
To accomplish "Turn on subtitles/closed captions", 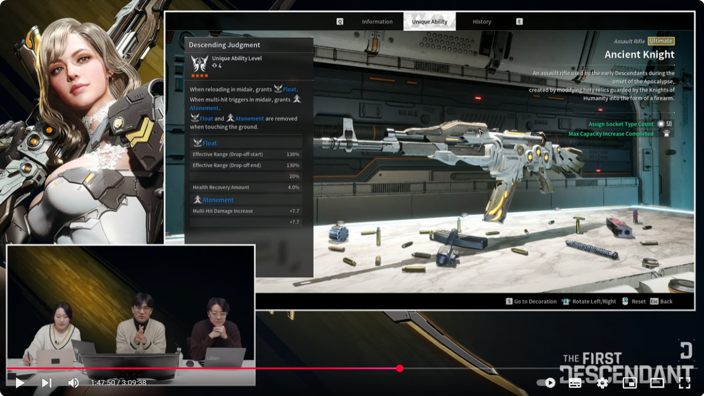I will (x=575, y=383).
